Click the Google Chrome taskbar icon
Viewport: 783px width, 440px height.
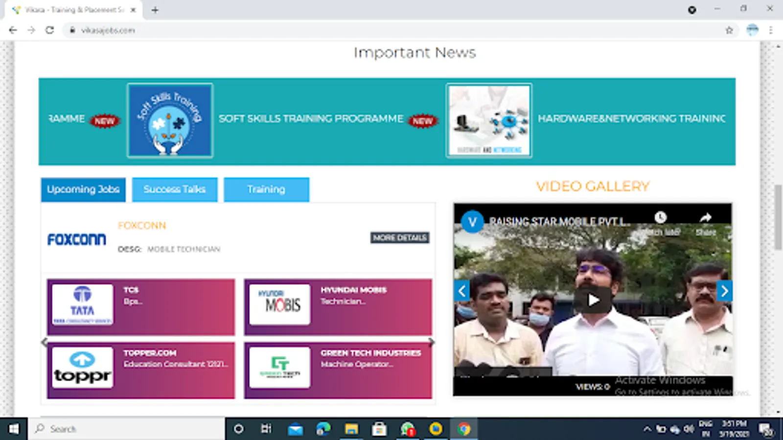(x=464, y=429)
